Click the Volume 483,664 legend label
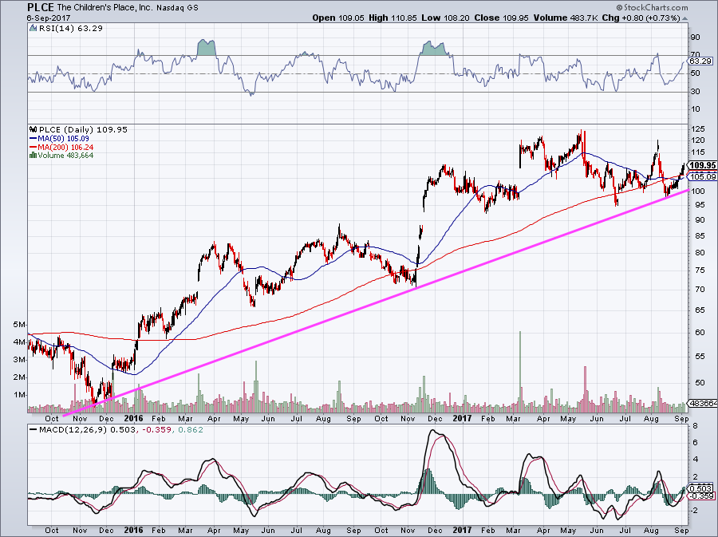718x537 pixels. (66, 155)
